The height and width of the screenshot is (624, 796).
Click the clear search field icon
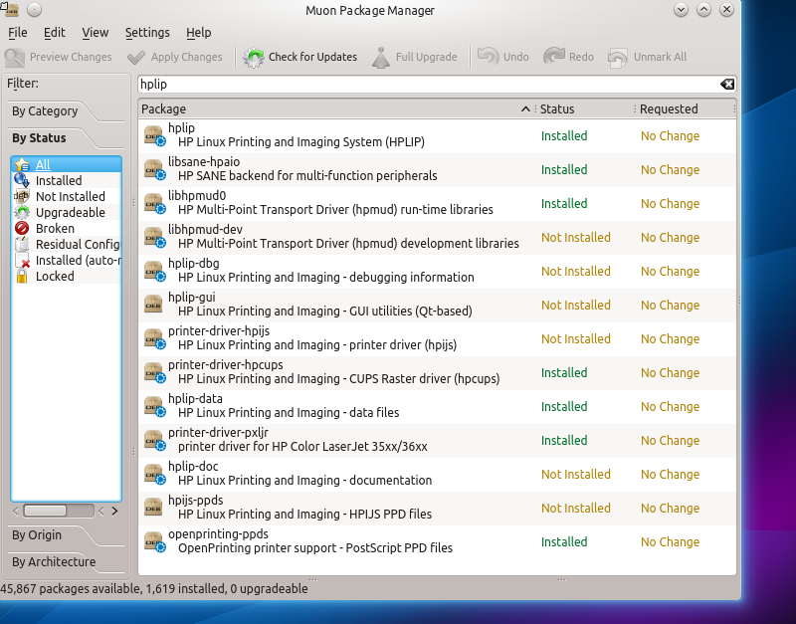pos(727,85)
